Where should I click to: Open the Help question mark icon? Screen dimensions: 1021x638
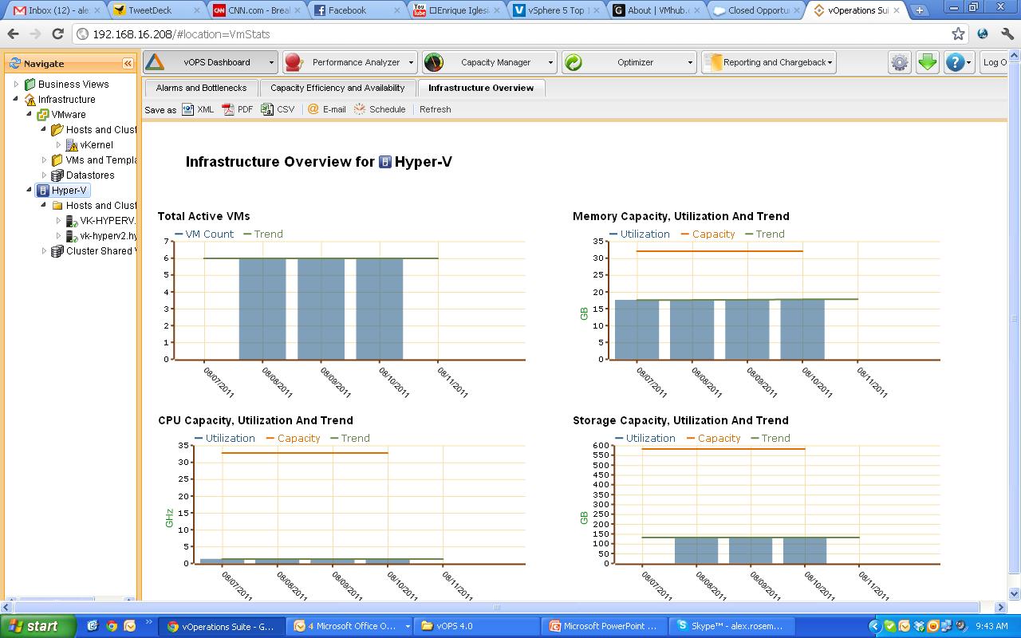point(954,62)
